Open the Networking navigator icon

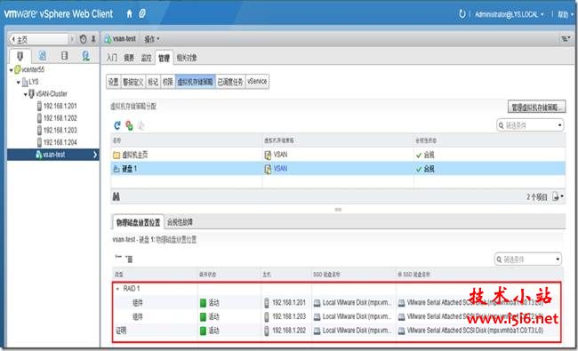(x=86, y=56)
